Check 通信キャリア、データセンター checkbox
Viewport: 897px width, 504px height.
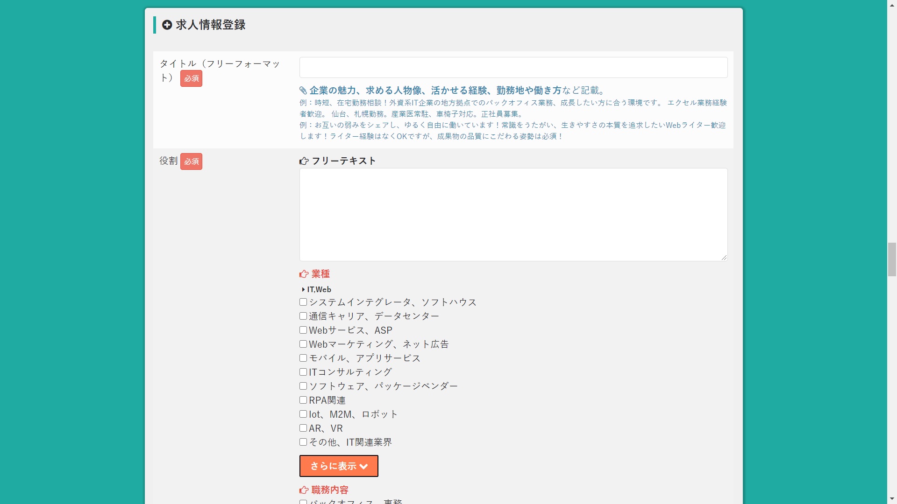pos(303,316)
